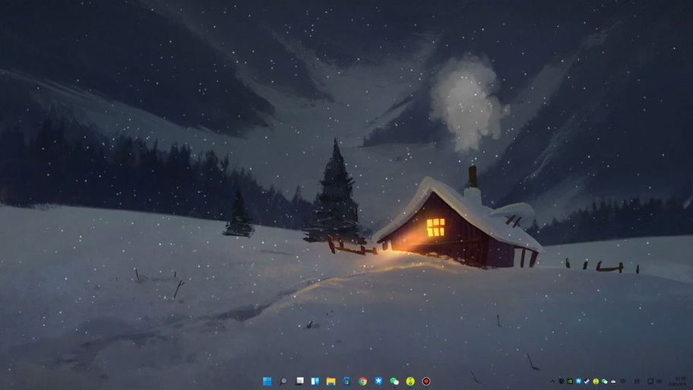Launch File Explorer from taskbar
Image resolution: width=693 pixels, height=390 pixels.
tap(331, 381)
